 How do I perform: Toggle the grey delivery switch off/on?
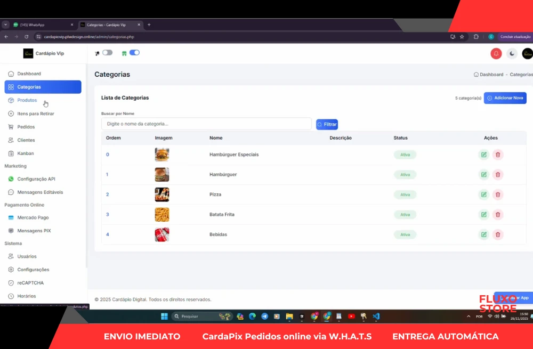(107, 53)
